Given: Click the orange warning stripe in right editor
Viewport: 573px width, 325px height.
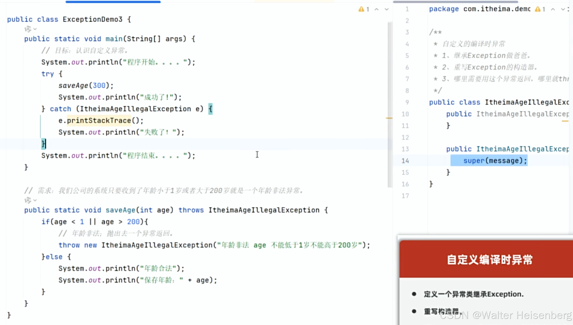Looking at the screenshot, I should click(x=565, y=121).
